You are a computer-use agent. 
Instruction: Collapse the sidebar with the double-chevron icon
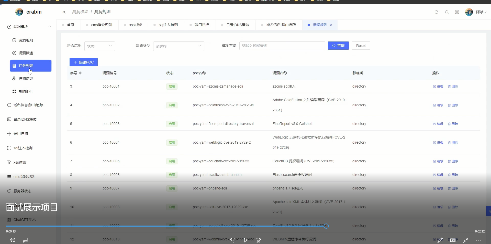coord(64,12)
